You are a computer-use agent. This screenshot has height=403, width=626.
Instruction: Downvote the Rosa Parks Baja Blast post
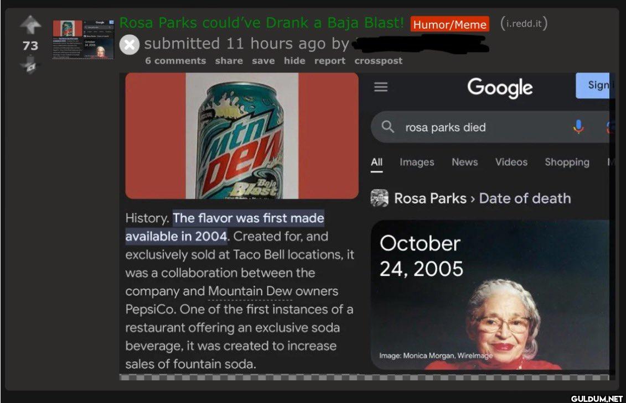tap(30, 65)
